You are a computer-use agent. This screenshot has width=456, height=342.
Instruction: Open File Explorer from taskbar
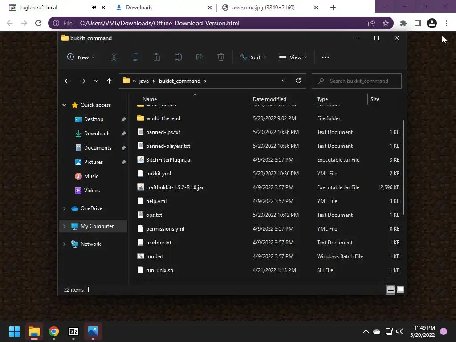point(34,331)
